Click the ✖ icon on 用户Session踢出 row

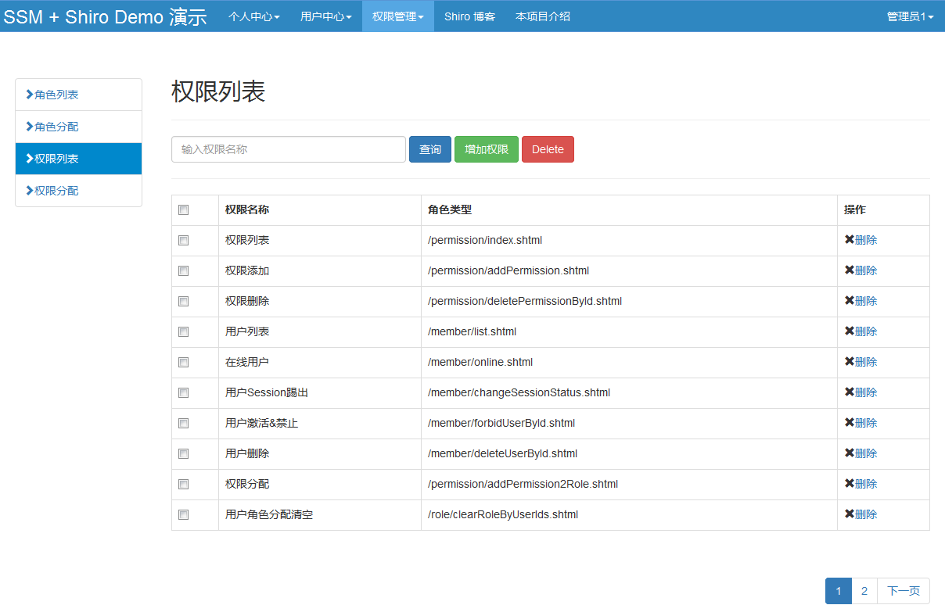pyautogui.click(x=850, y=392)
